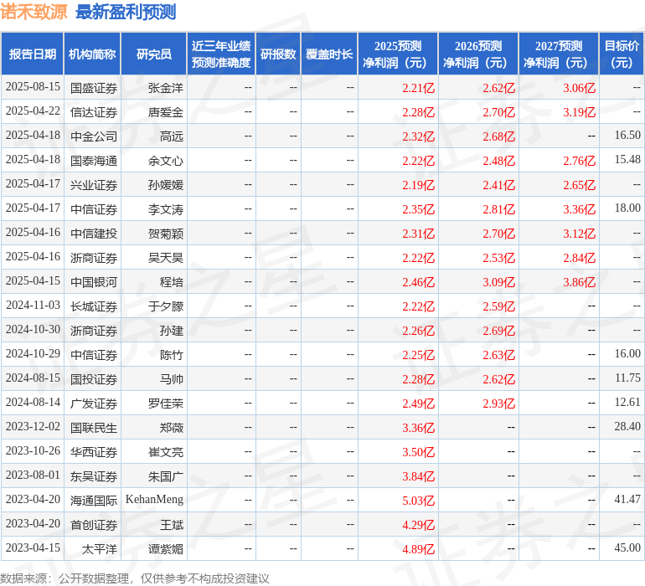Click 中信建投 institution cell
The height and width of the screenshot is (586, 645).
coord(94,234)
